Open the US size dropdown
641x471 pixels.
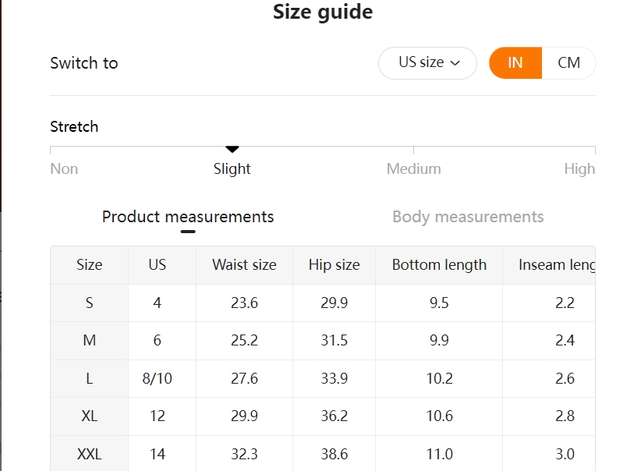[x=427, y=63]
